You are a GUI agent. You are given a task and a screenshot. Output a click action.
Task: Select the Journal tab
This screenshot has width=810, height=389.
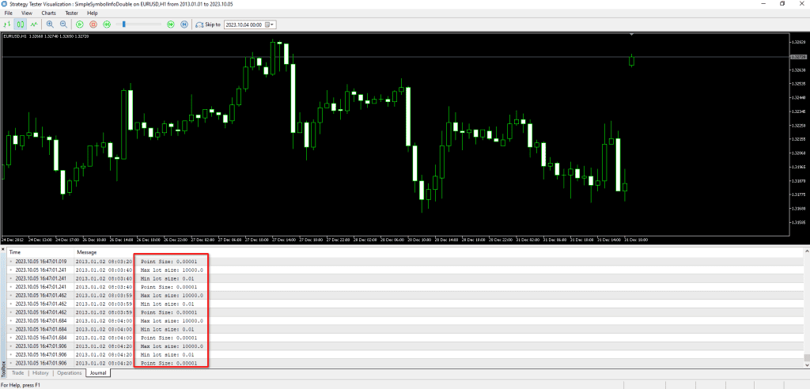pyautogui.click(x=97, y=372)
